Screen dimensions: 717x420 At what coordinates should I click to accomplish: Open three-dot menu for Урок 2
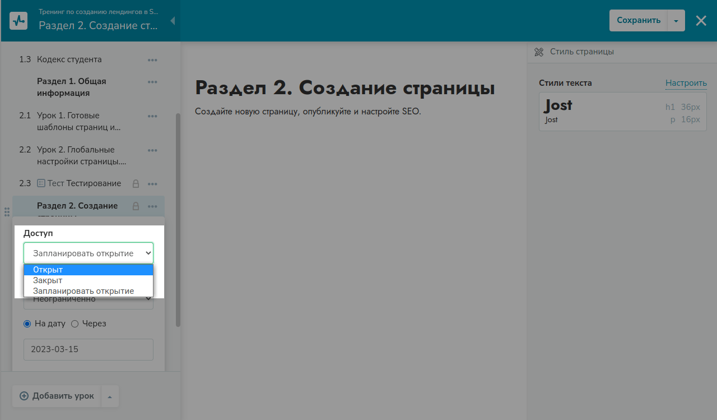[152, 150]
